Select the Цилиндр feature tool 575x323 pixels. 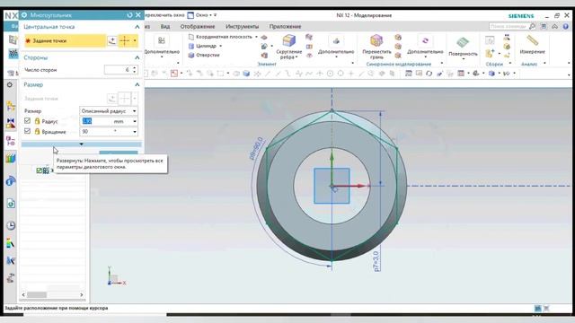[202, 46]
